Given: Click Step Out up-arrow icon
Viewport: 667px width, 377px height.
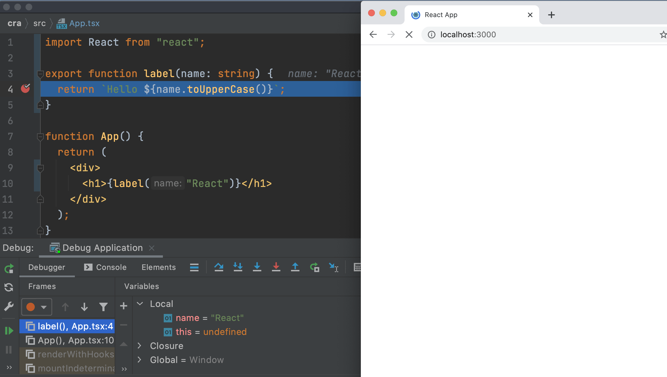Looking at the screenshot, I should pyautogui.click(x=295, y=267).
